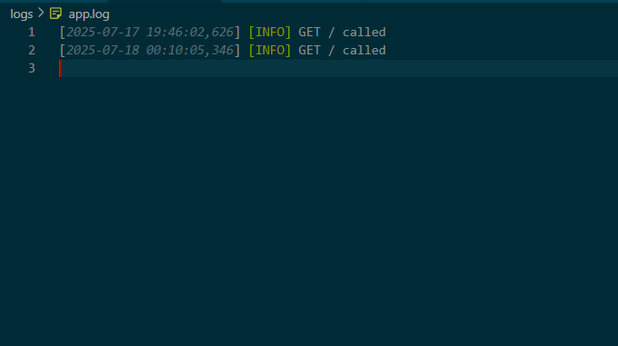Click the slash path on line 1
The width and height of the screenshot is (618, 346).
[332, 33]
